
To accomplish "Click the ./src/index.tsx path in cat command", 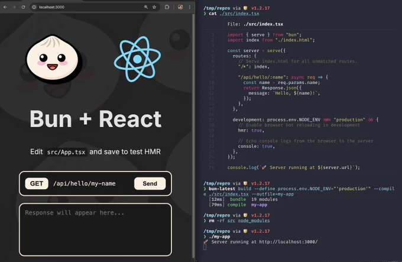I will [x=239, y=14].
